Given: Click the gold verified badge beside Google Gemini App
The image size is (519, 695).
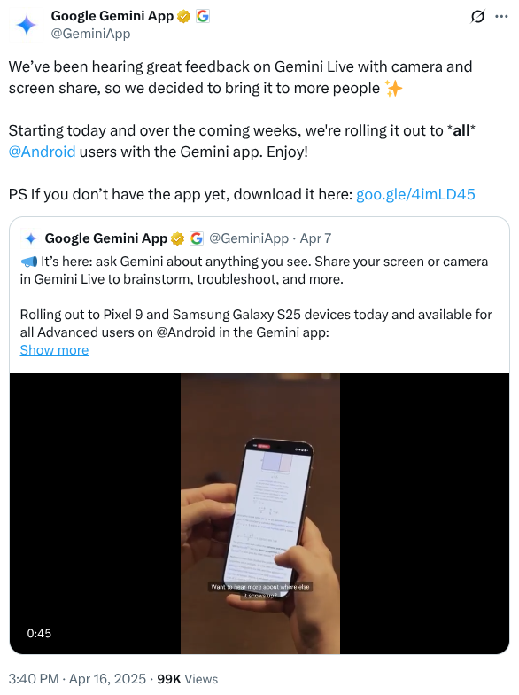Looking at the screenshot, I should 183,16.
